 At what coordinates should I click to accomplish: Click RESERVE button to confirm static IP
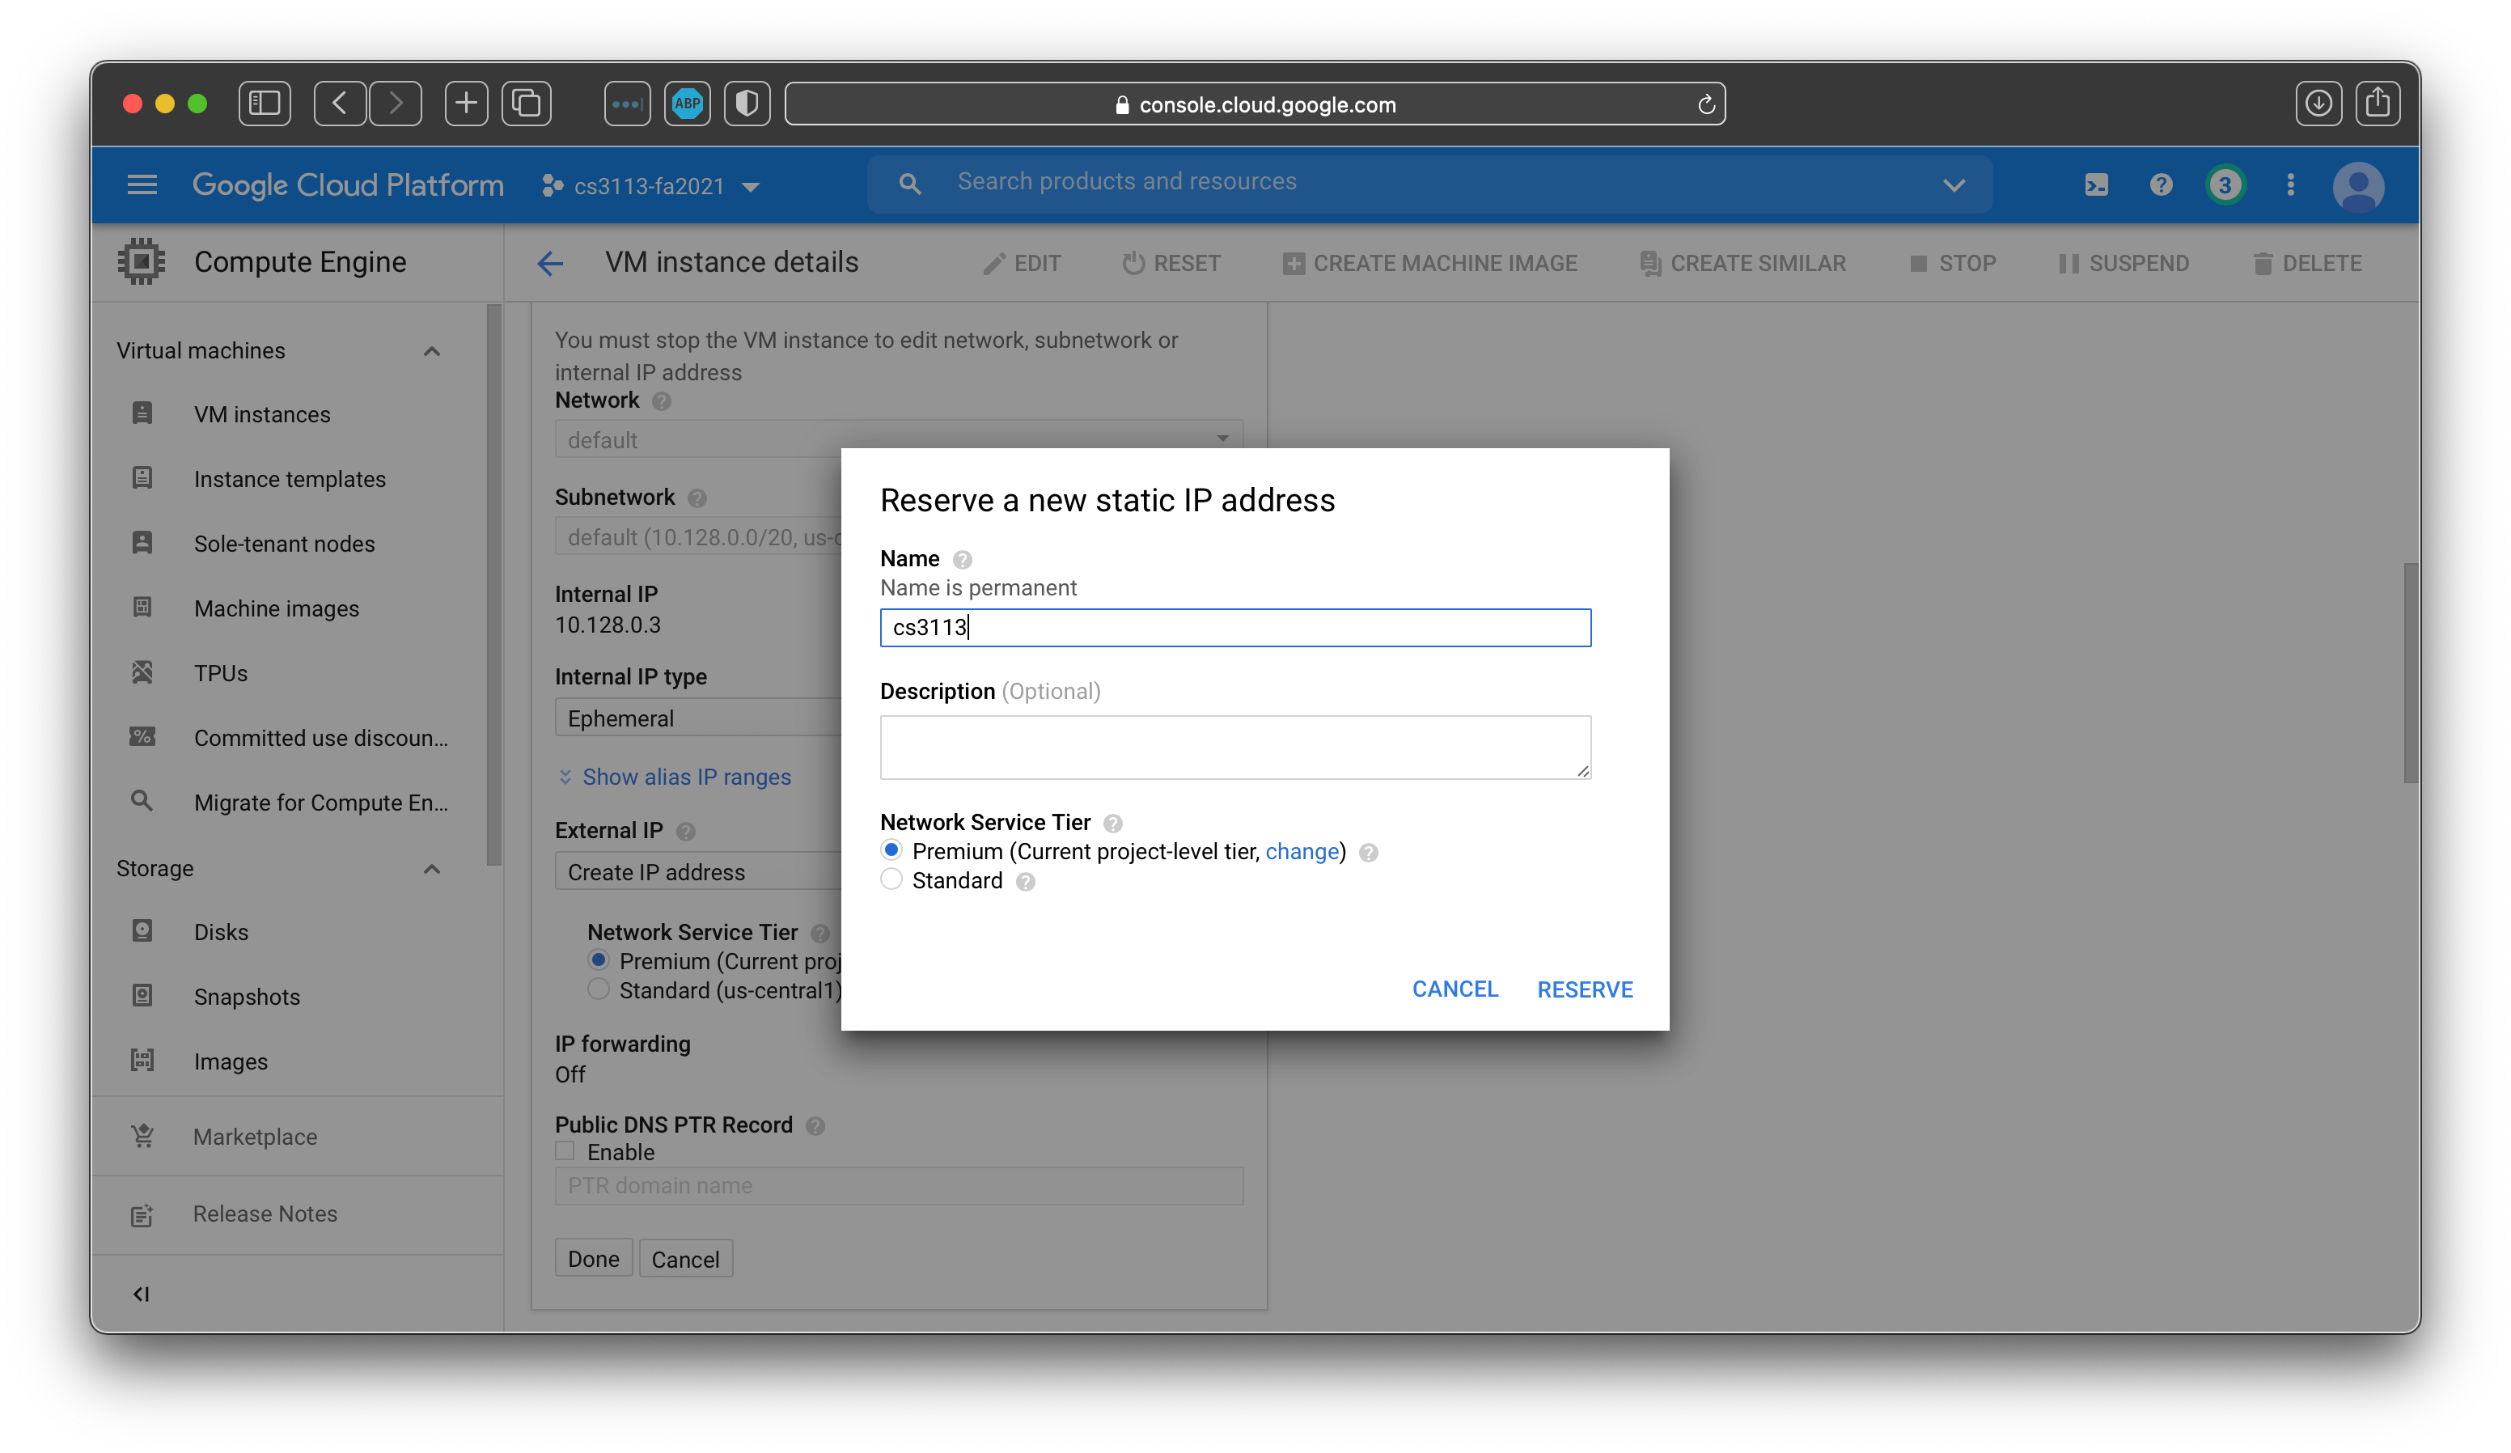1584,989
